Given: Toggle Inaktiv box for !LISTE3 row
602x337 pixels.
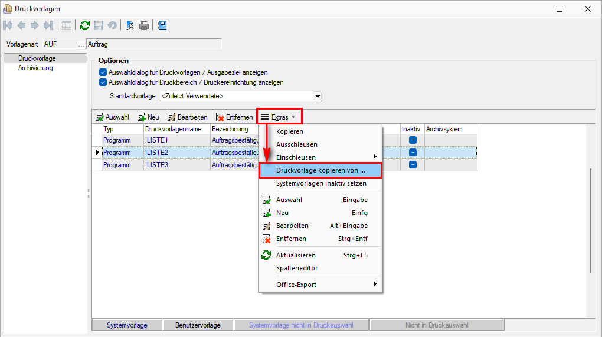Looking at the screenshot, I should [413, 164].
